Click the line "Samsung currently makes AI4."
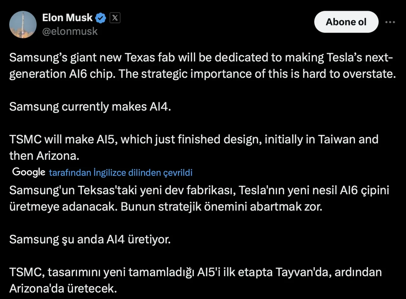This screenshot has height=299, width=406. click(x=90, y=107)
